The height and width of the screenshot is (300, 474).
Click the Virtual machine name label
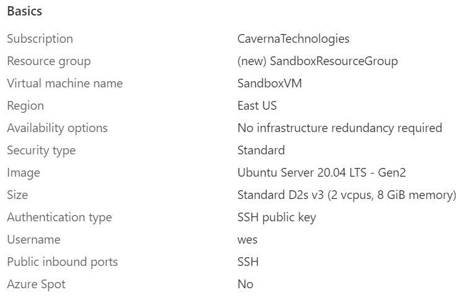(64, 83)
